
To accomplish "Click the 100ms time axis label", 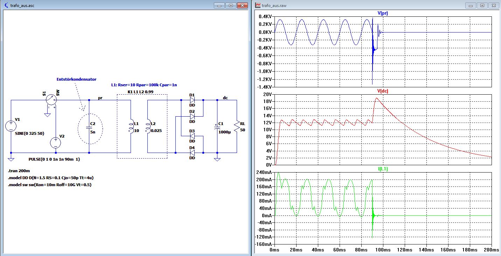I will tap(383, 250).
